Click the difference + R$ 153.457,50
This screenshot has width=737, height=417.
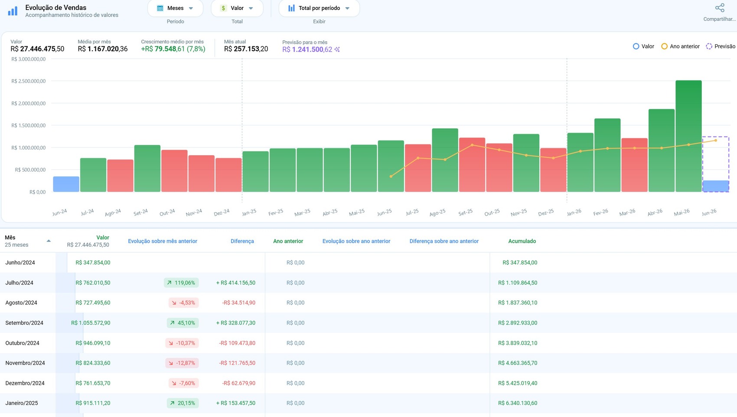tap(235, 403)
